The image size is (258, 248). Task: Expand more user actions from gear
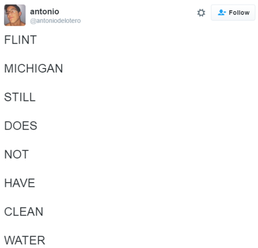click(201, 13)
